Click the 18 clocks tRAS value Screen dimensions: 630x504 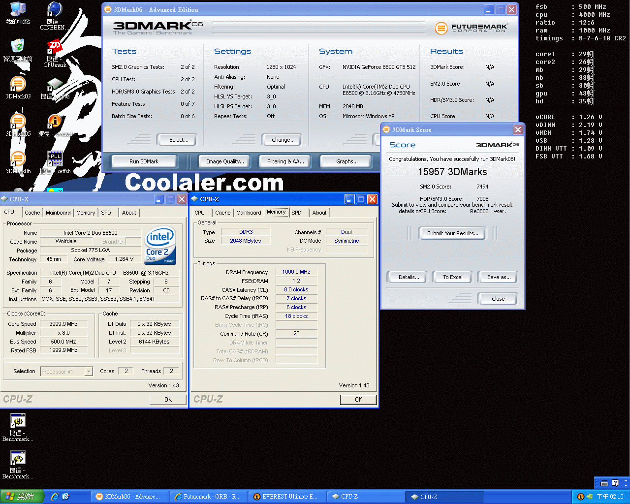[x=296, y=316]
